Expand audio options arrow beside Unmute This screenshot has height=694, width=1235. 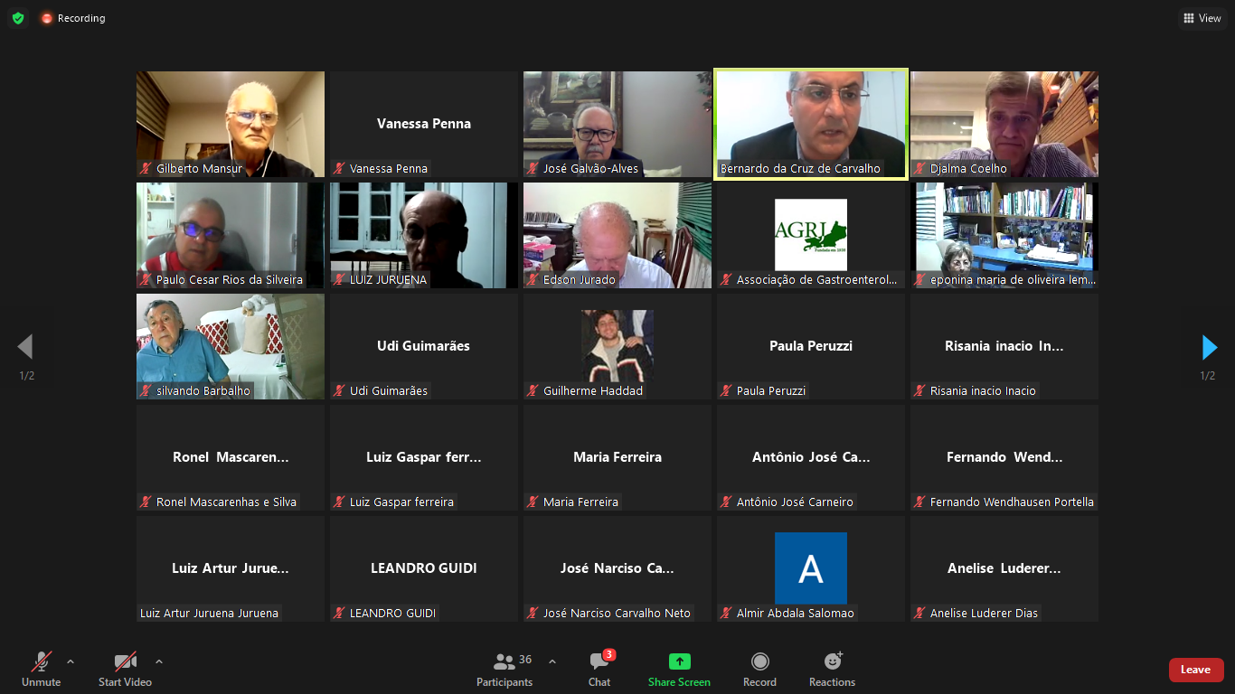(x=71, y=661)
